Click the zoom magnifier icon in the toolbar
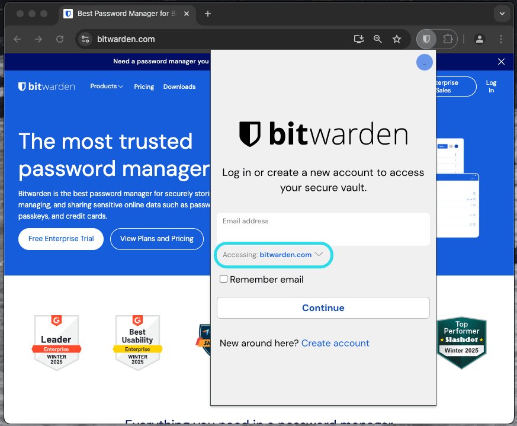Screen dimensions: 517x426 pyautogui.click(x=377, y=39)
